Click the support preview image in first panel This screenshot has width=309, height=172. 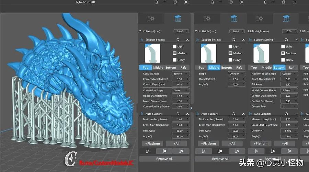pos(153,53)
